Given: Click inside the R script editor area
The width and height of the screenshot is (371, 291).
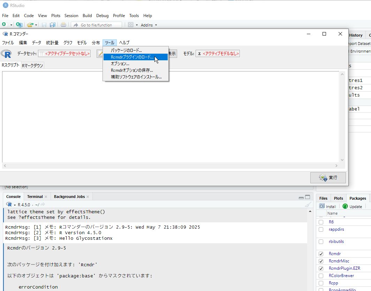Looking at the screenshot, I should click(171, 117).
